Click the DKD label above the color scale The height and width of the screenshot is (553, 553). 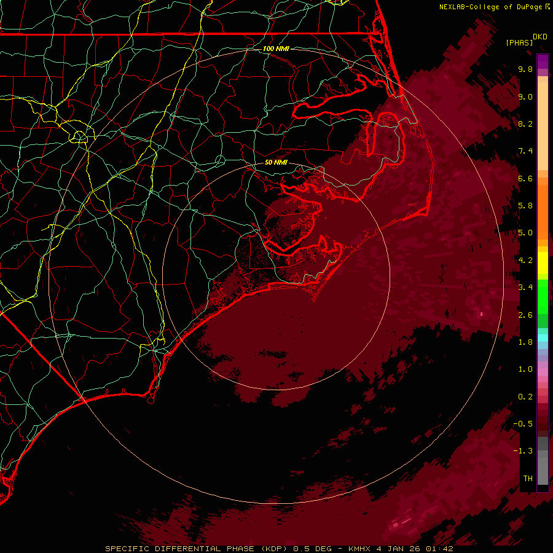pyautogui.click(x=540, y=37)
